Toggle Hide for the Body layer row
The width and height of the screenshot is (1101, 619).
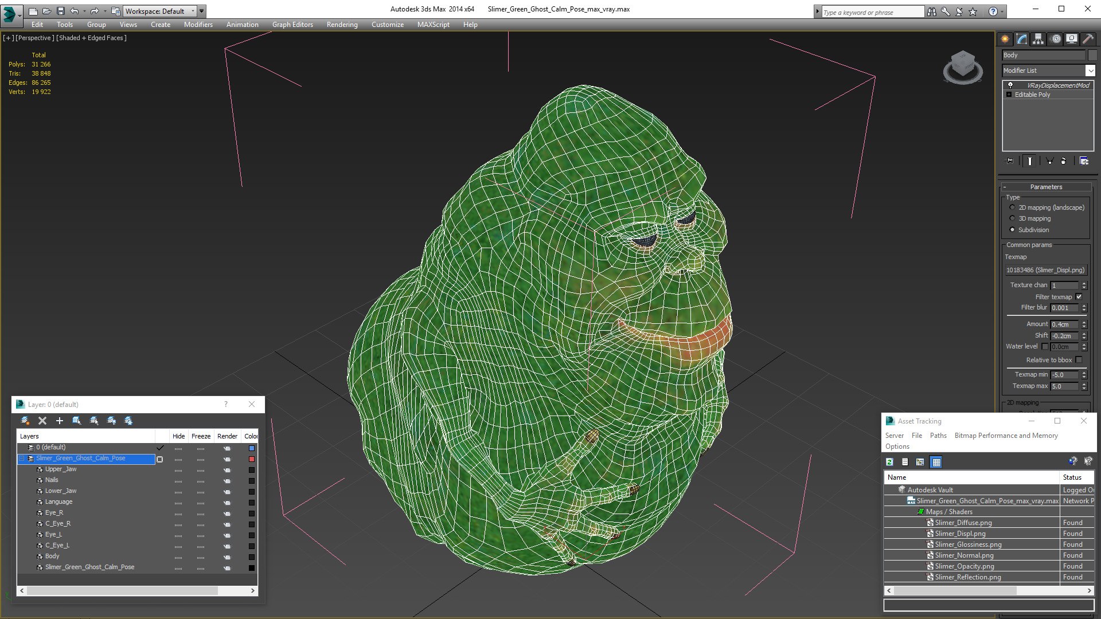(178, 557)
